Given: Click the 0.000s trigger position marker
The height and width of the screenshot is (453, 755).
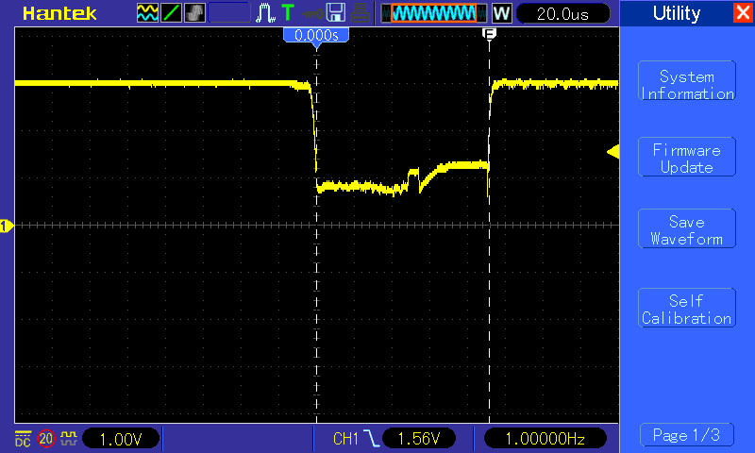Looking at the screenshot, I should coord(316,36).
